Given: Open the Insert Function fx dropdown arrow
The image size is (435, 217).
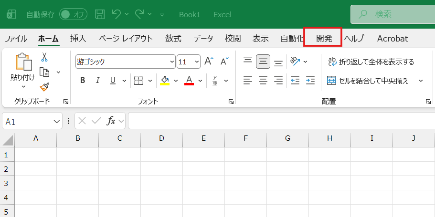Looking at the screenshot, I should (121, 121).
